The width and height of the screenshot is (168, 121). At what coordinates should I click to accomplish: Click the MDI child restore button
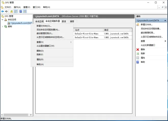pos(163,7)
